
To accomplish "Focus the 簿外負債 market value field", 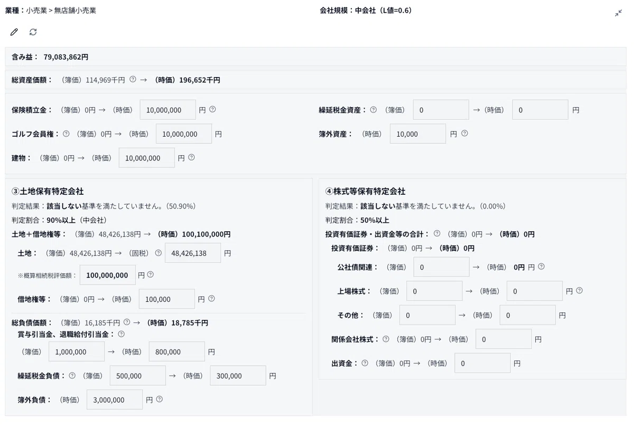I will [x=115, y=400].
